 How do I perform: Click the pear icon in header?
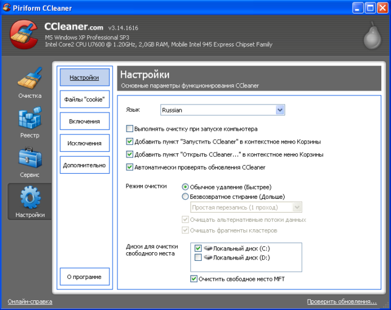(x=373, y=35)
